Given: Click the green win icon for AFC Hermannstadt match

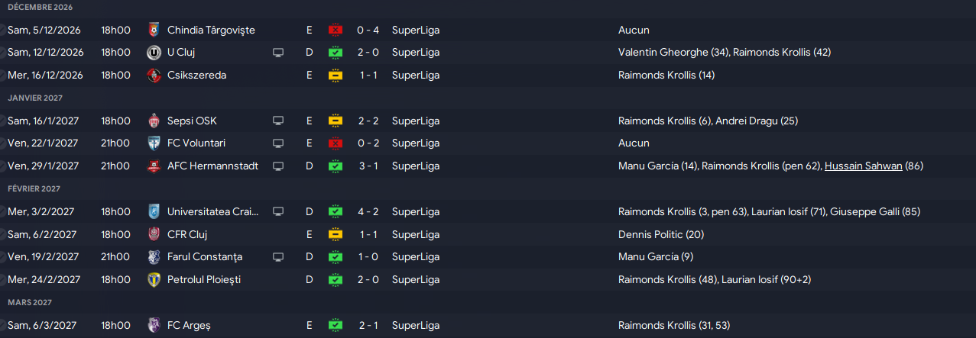Looking at the screenshot, I should point(336,166).
